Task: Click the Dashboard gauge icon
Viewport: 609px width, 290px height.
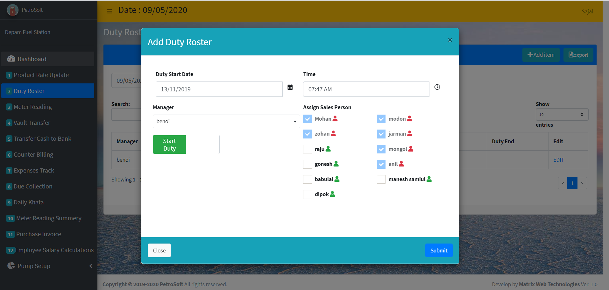Action: (x=11, y=59)
